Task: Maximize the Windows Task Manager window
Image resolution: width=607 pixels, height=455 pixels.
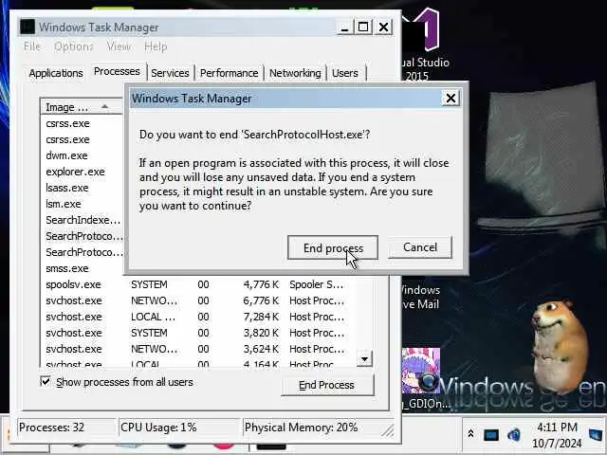Action: [x=363, y=27]
